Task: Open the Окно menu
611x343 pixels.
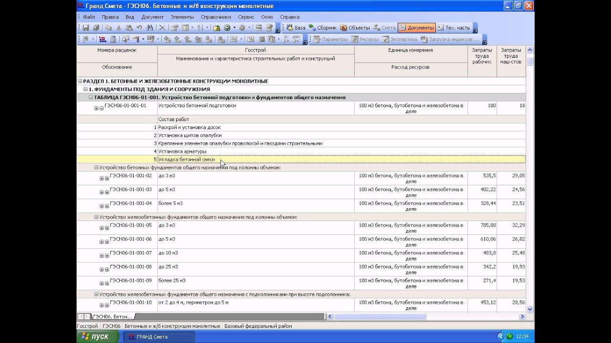Action: (x=267, y=17)
